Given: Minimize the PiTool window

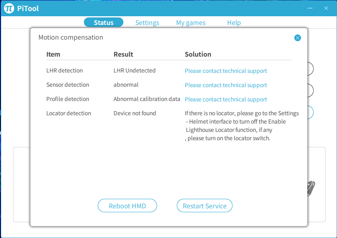Looking at the screenshot, I should [310, 8].
